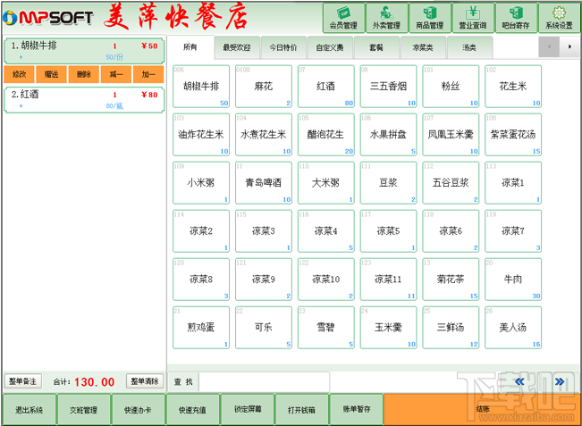Go to previous page double-arrow icon
Image resolution: width=582 pixels, height=426 pixels.
pos(519,381)
